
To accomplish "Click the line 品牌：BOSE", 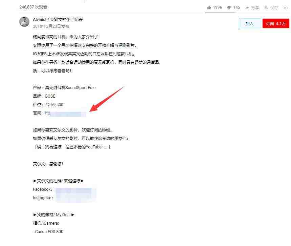I will click(x=44, y=96).
